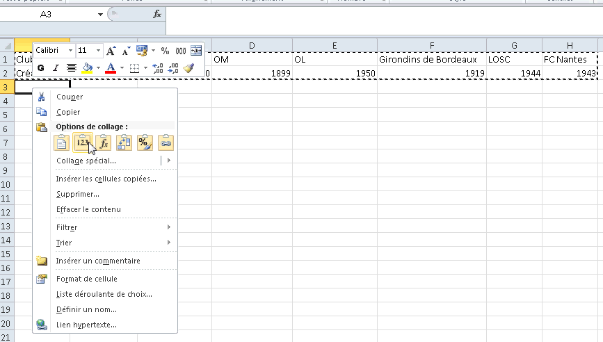Viewport: 603px width, 342px height.
Task: Choose the Paste Link option
Action: point(166,142)
